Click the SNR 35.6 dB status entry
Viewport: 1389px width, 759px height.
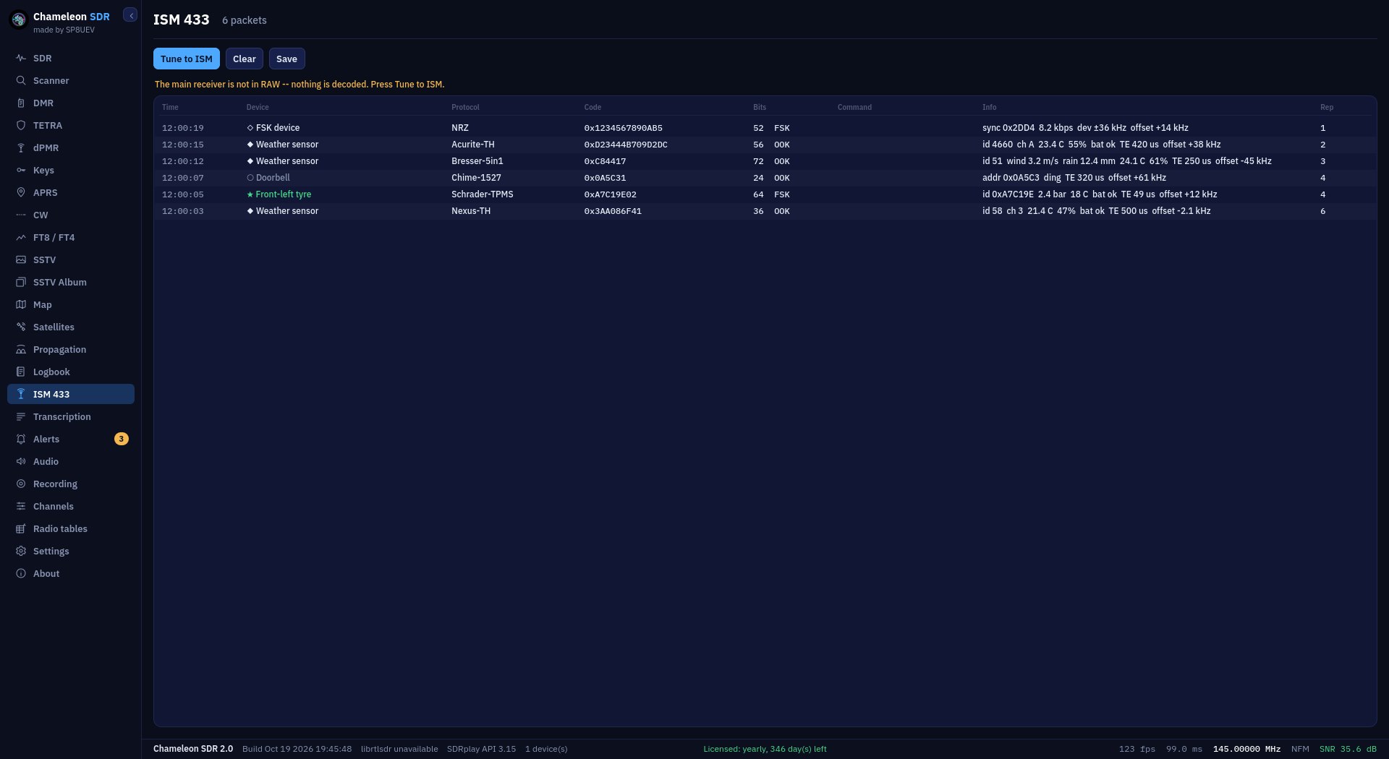(1348, 749)
